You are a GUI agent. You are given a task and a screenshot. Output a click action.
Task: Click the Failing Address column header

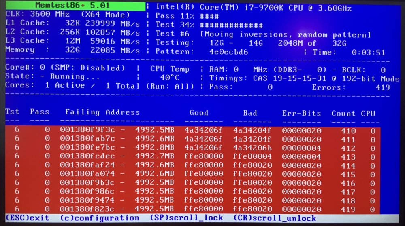(102, 112)
